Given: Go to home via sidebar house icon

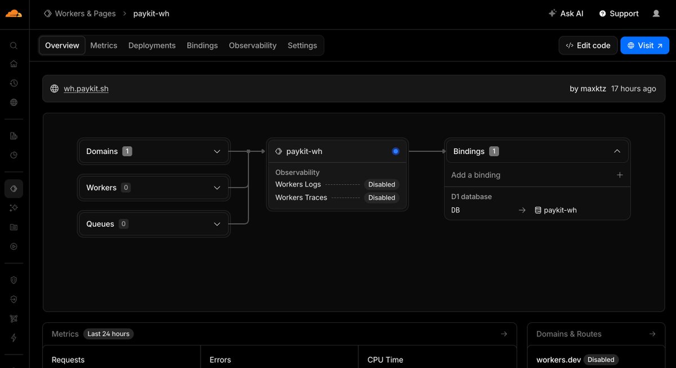Looking at the screenshot, I should (x=14, y=64).
